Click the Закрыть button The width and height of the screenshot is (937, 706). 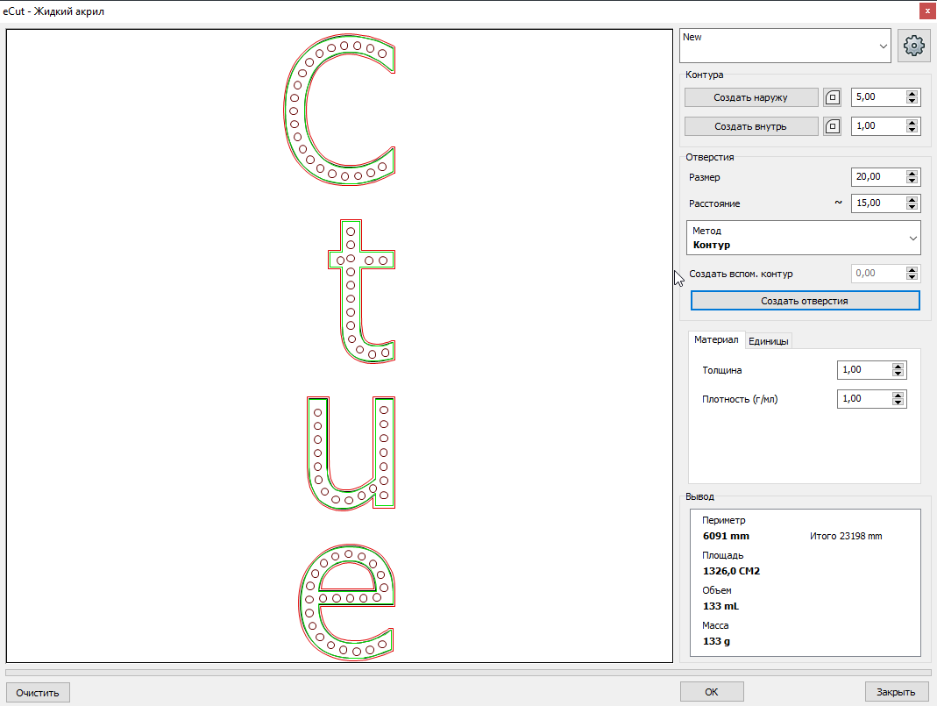coord(896,692)
